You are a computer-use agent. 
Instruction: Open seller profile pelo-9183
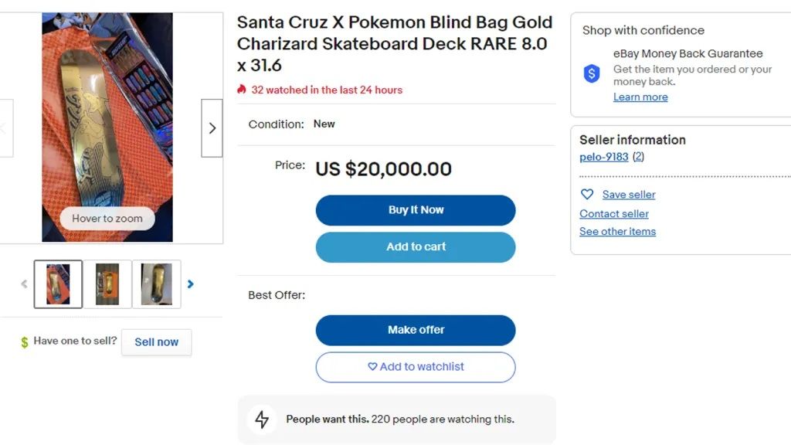tap(604, 157)
